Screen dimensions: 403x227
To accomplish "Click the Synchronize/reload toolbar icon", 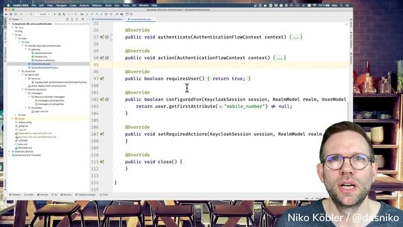I will point(15,14).
